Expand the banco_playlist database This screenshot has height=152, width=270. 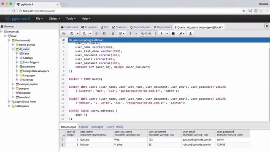[x=13, y=45]
